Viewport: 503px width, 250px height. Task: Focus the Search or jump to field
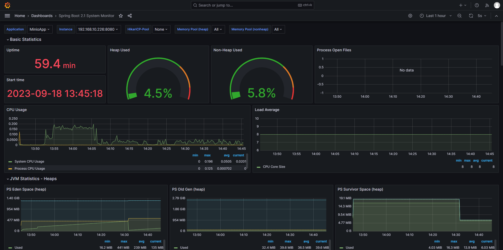pos(252,5)
